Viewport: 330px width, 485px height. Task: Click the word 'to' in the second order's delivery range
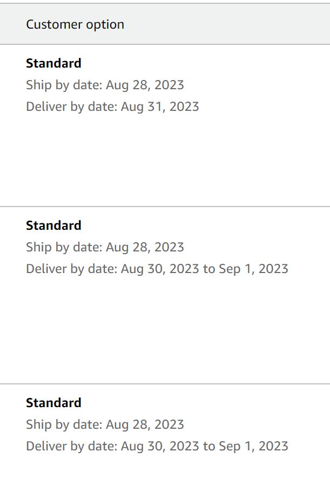coord(209,269)
